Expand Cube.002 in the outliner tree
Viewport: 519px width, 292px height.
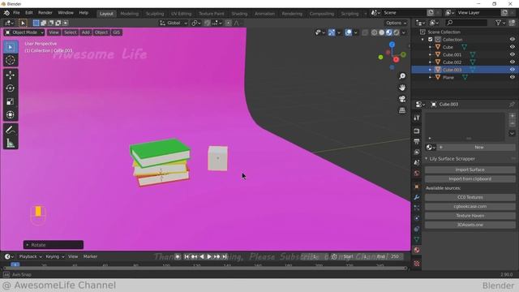click(430, 62)
